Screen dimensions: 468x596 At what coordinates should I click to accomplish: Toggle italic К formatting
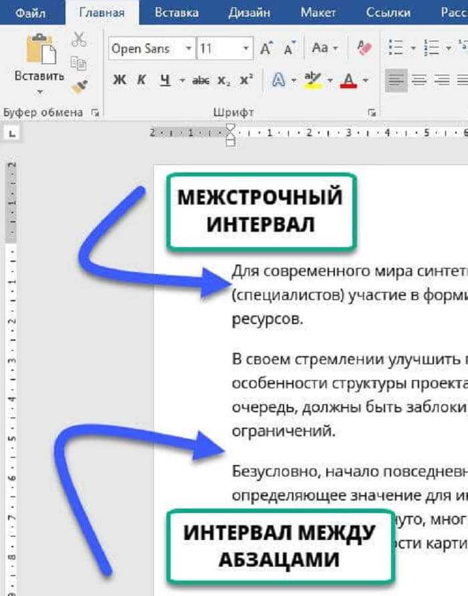[142, 80]
